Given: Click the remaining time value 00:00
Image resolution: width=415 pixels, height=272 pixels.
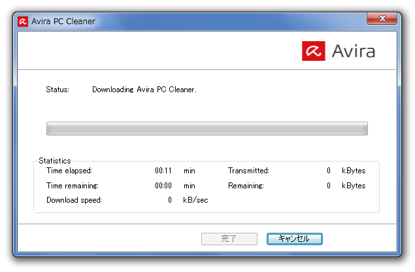Looking at the screenshot, I should click(x=163, y=186).
